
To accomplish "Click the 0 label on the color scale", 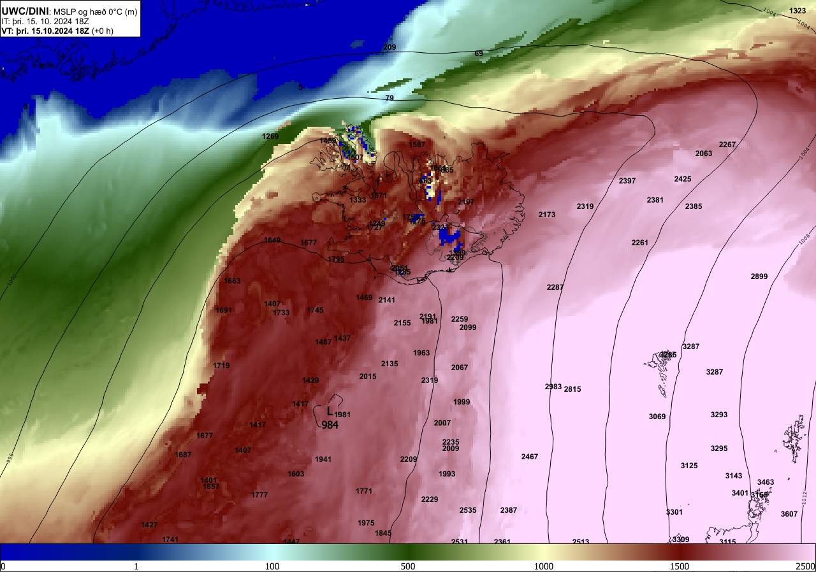I will [x=3, y=566].
